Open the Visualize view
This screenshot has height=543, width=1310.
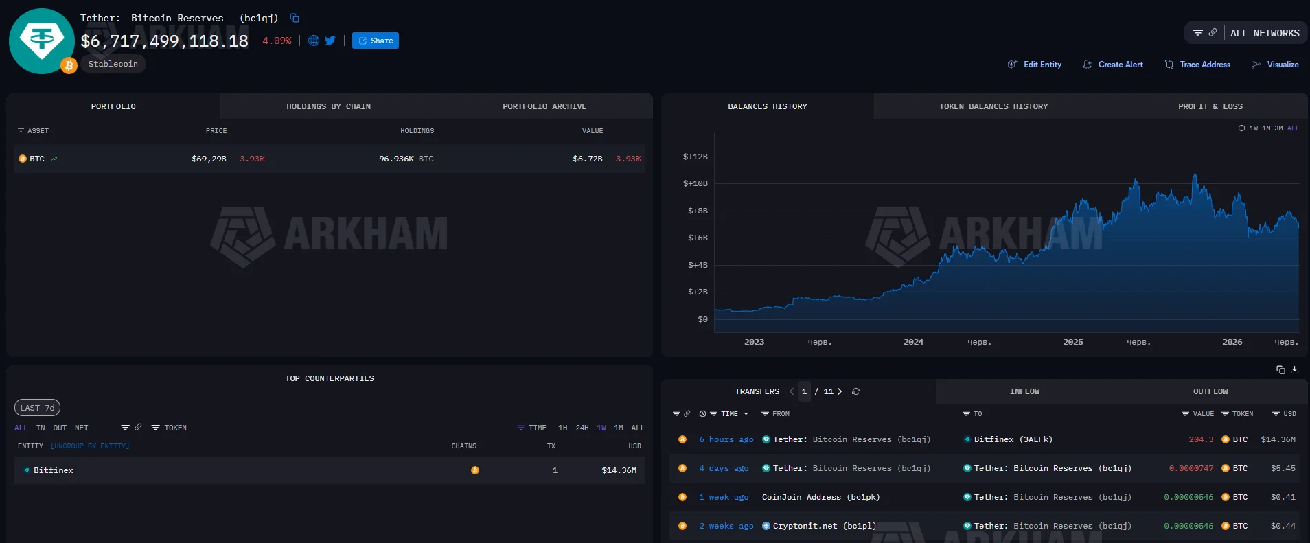(x=1275, y=65)
